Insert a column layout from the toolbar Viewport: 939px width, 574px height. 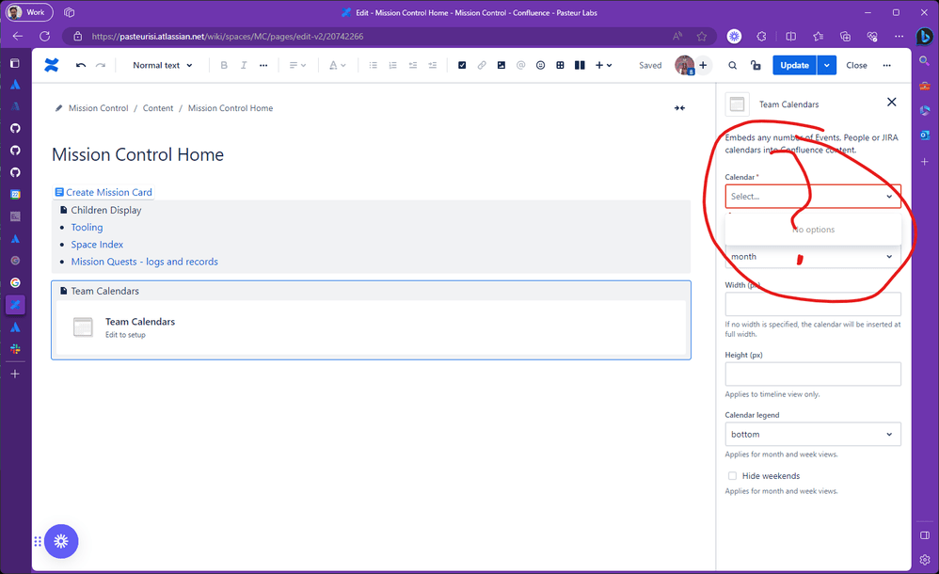click(x=580, y=65)
